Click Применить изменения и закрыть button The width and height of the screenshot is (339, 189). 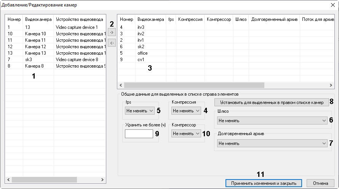click(264, 183)
